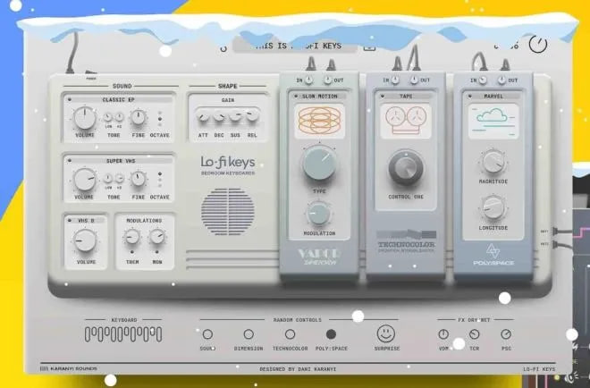
Task: Open the Tape effect selector
Action: [x=406, y=97]
